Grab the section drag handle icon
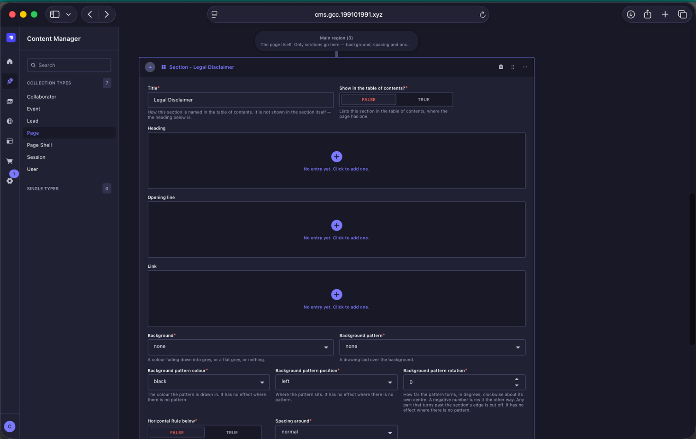The width and height of the screenshot is (696, 439). pos(513,67)
